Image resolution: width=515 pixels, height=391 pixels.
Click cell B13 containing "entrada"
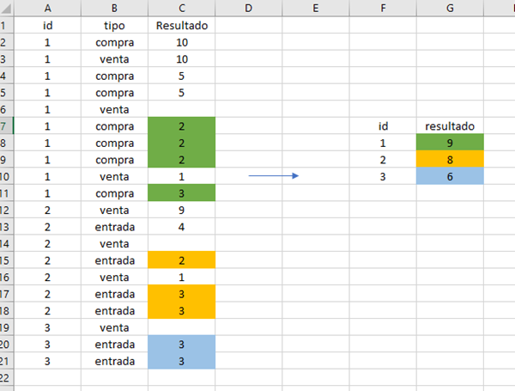[x=115, y=227]
